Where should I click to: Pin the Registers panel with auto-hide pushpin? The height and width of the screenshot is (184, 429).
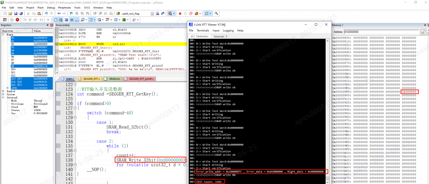(47, 25)
